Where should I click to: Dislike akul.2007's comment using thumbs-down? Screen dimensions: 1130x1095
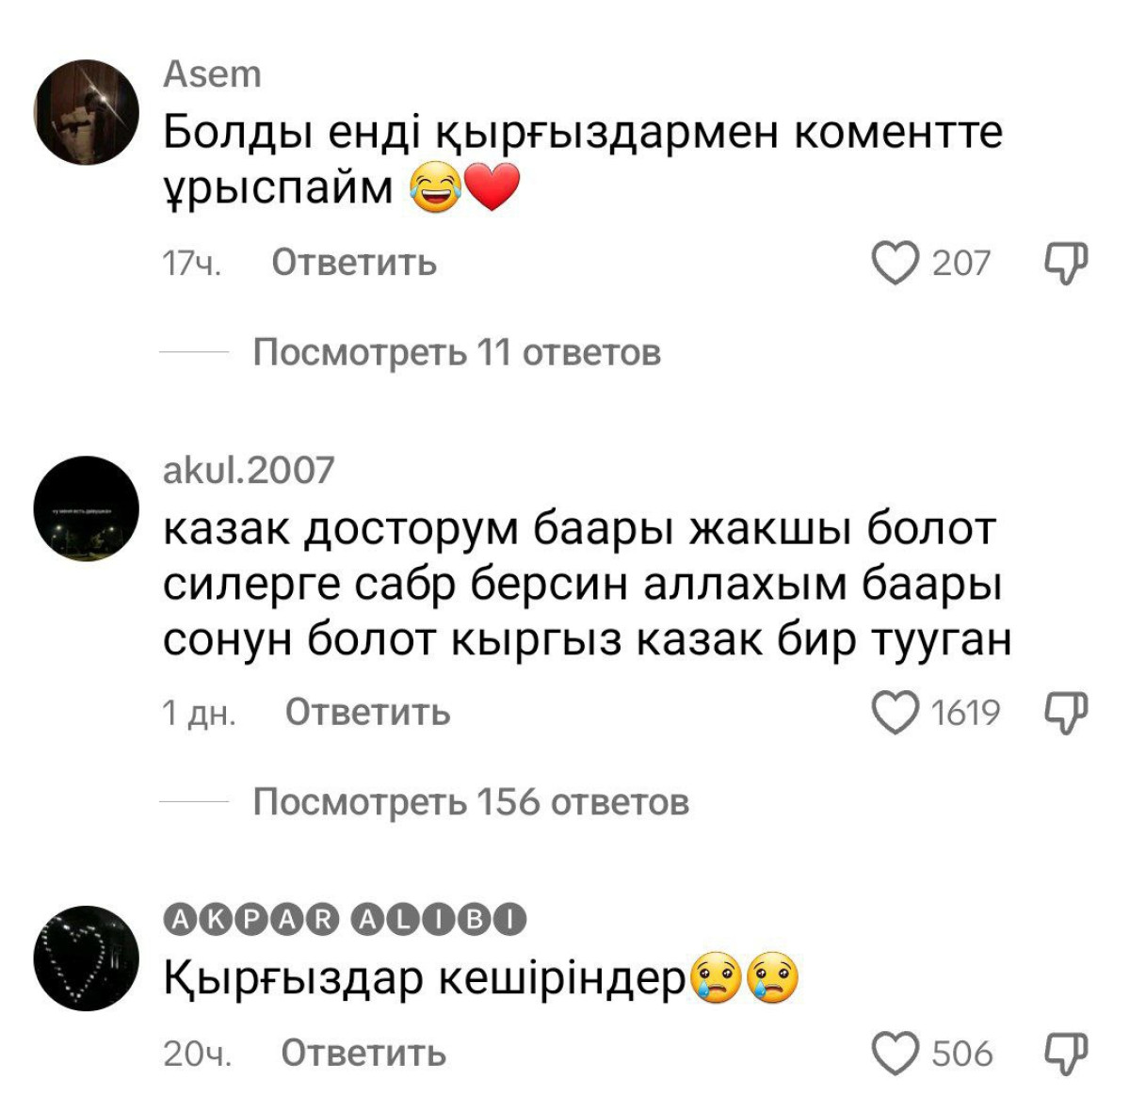coord(1067,713)
